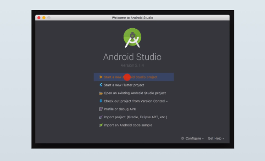Image resolution: width=265 pixels, height=161 pixels.
Task: Click the Profile or debug APK icon
Action: click(x=101, y=109)
